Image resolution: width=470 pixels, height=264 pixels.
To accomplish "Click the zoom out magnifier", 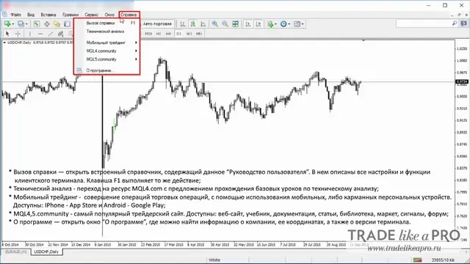I will tap(225, 24).
